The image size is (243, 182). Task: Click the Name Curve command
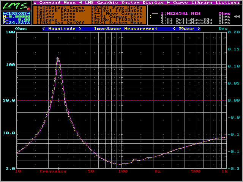(56, 17)
